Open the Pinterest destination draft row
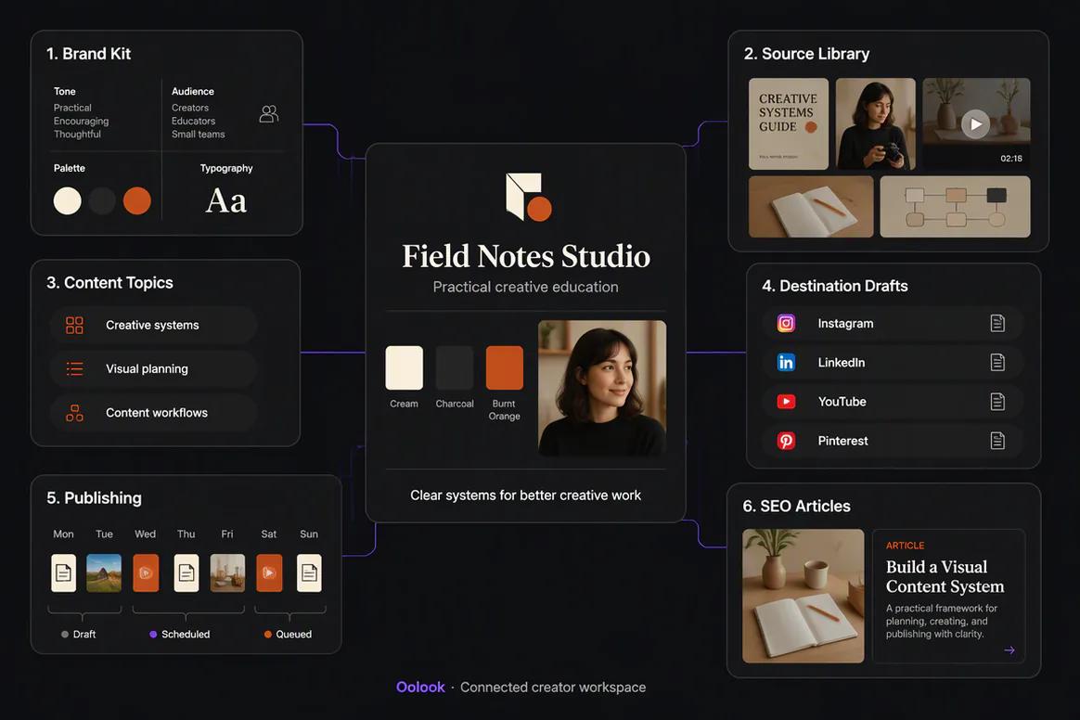This screenshot has height=720, width=1080. [892, 441]
